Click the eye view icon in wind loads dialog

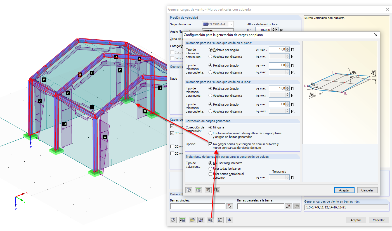230,220
